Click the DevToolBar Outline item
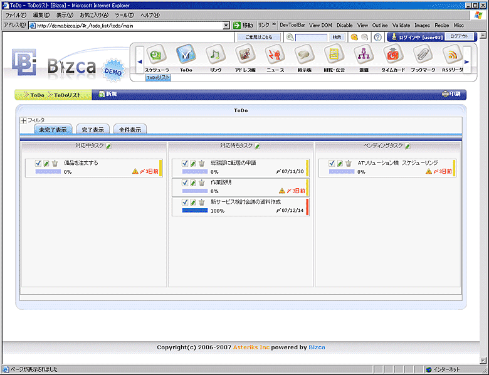This screenshot has height=375, width=489. [x=379, y=25]
